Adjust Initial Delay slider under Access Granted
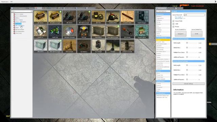Screen dimensions: 217x122 coord(192,48)
